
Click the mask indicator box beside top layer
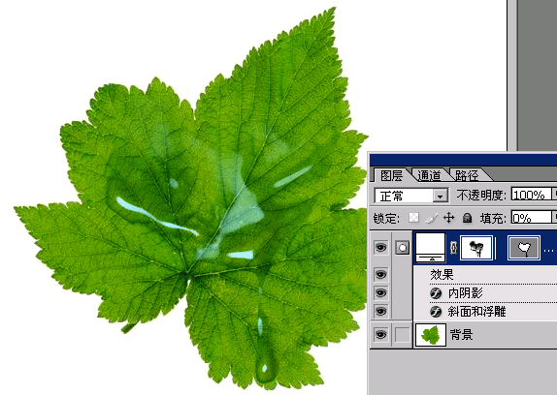tap(402, 248)
